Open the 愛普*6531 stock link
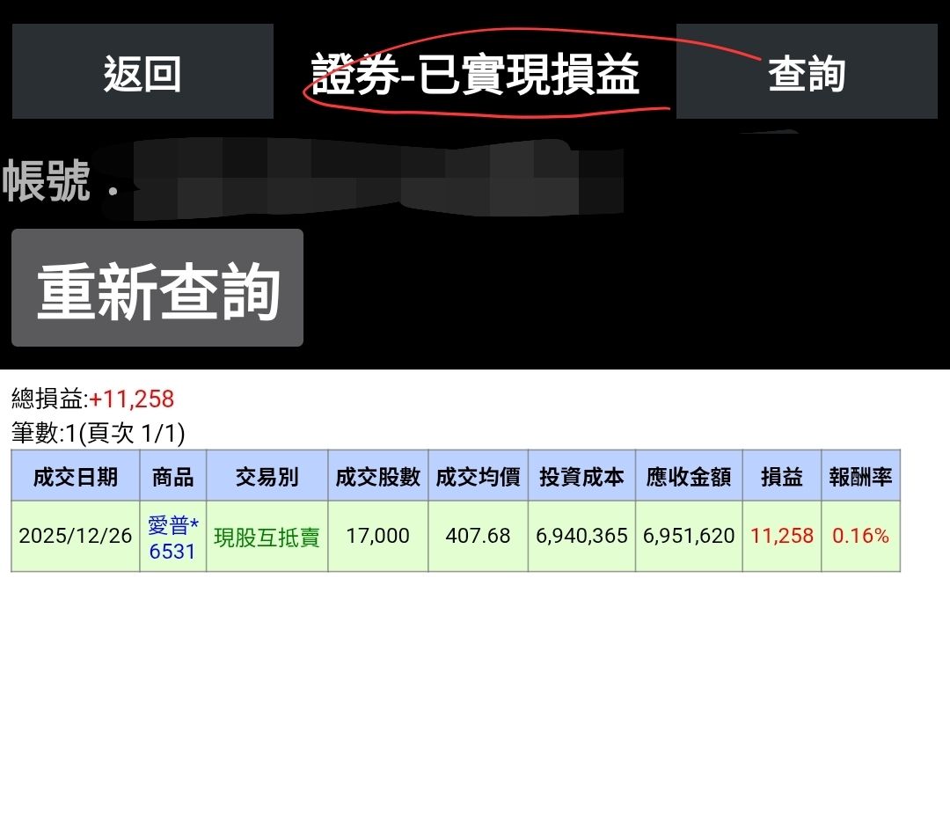 click(172, 535)
